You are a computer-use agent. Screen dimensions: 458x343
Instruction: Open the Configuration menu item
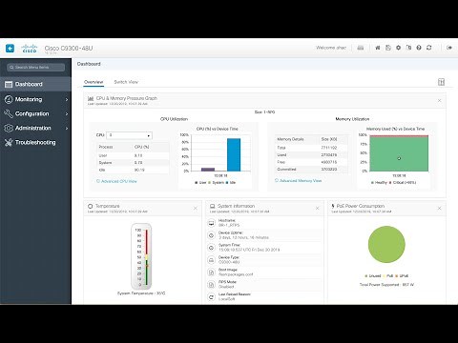click(x=35, y=113)
